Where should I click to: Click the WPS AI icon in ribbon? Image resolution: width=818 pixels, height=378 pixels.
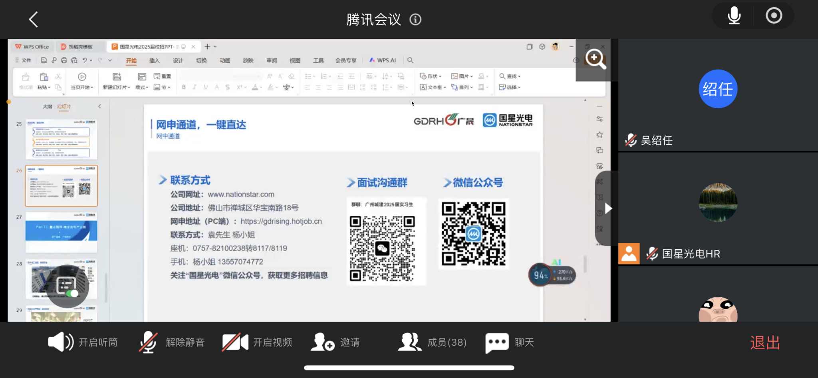click(x=383, y=60)
